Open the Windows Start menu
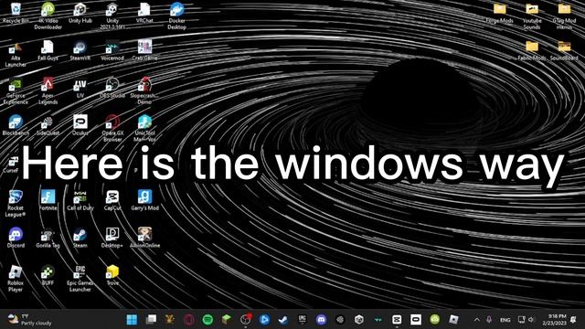 pyautogui.click(x=132, y=320)
